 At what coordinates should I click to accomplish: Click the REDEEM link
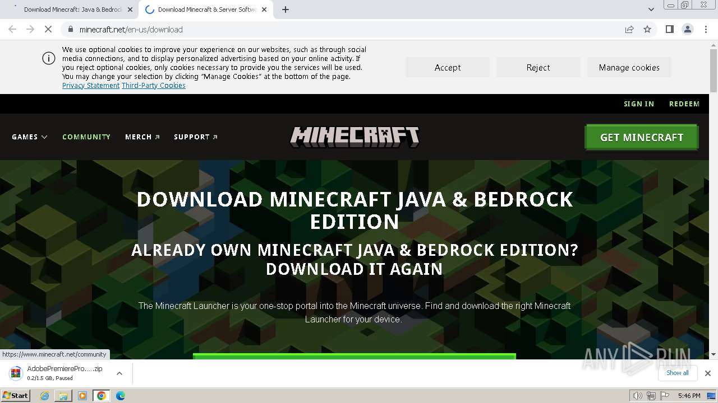[684, 104]
